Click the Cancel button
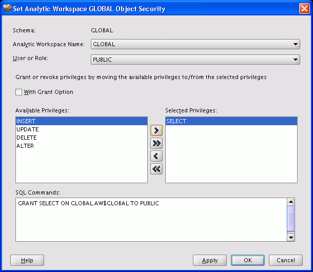 (286, 260)
